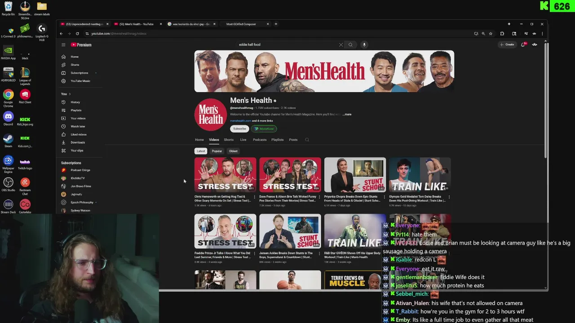Expand the You section chevron
The height and width of the screenshot is (323, 575).
(x=70, y=94)
